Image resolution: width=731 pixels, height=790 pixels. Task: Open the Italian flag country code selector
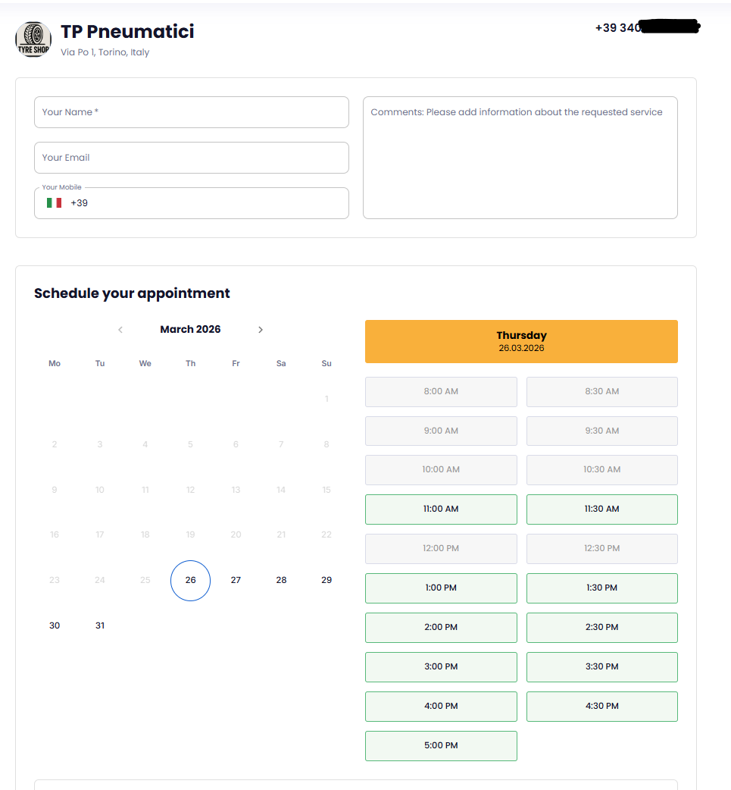pyautogui.click(x=54, y=202)
